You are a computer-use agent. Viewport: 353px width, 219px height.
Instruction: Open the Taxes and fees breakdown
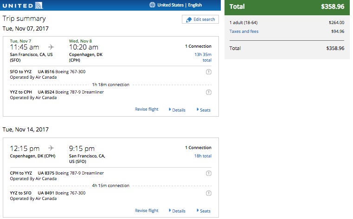coord(244,31)
